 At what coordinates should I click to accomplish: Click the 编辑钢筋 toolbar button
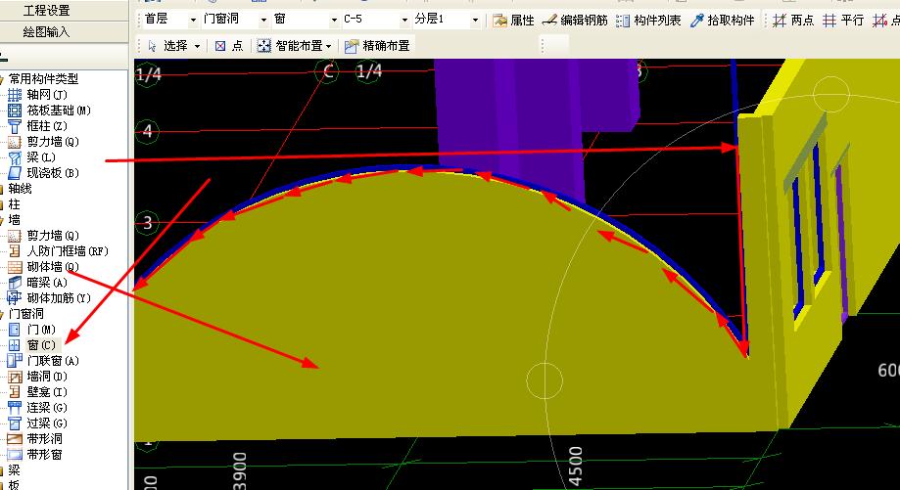[x=575, y=21]
